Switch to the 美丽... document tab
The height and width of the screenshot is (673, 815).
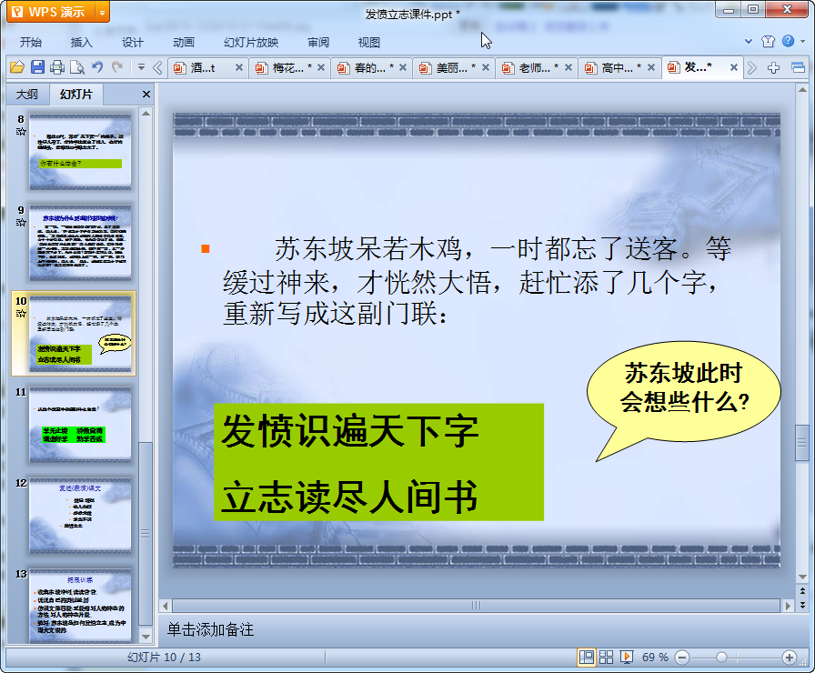click(452, 67)
